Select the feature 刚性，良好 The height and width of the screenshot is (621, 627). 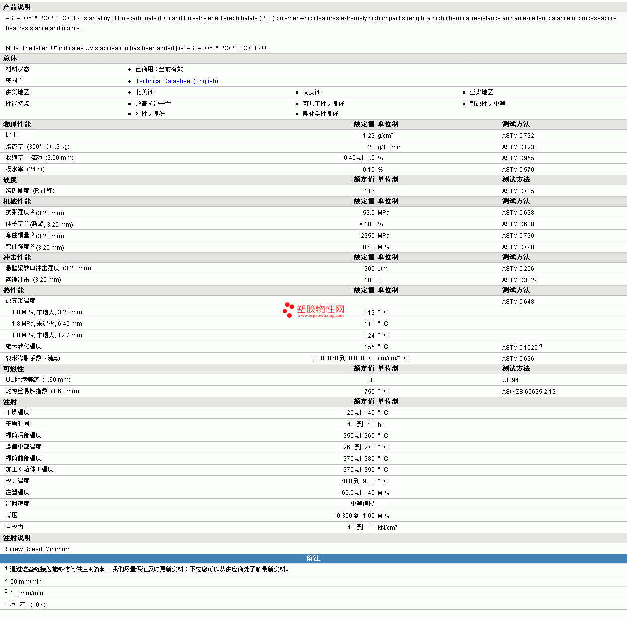(x=150, y=114)
